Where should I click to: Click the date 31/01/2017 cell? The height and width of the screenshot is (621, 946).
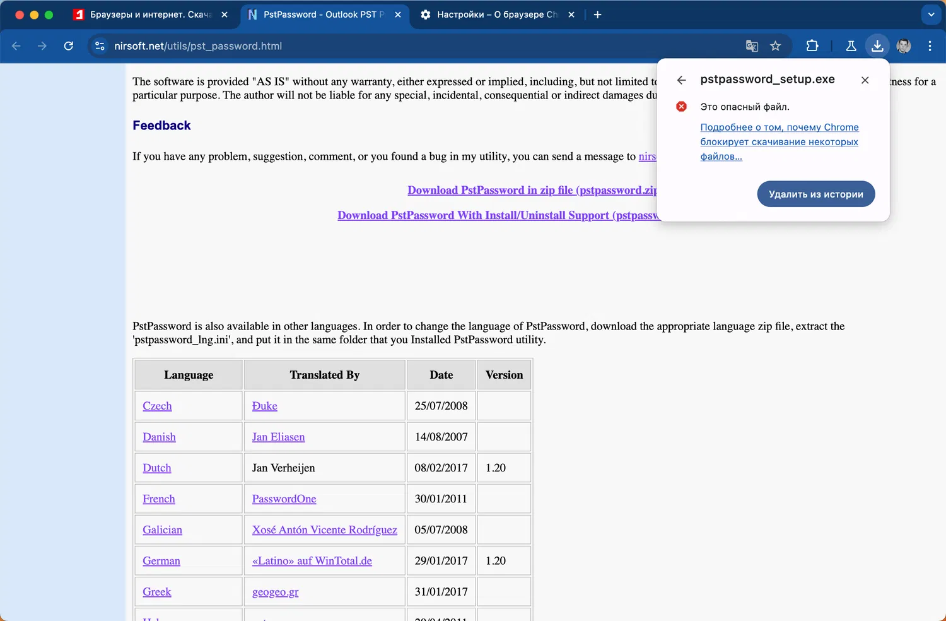coord(441,591)
